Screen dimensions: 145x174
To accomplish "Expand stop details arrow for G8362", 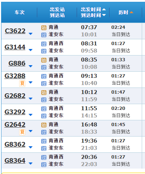I will click(x=31, y=147).
